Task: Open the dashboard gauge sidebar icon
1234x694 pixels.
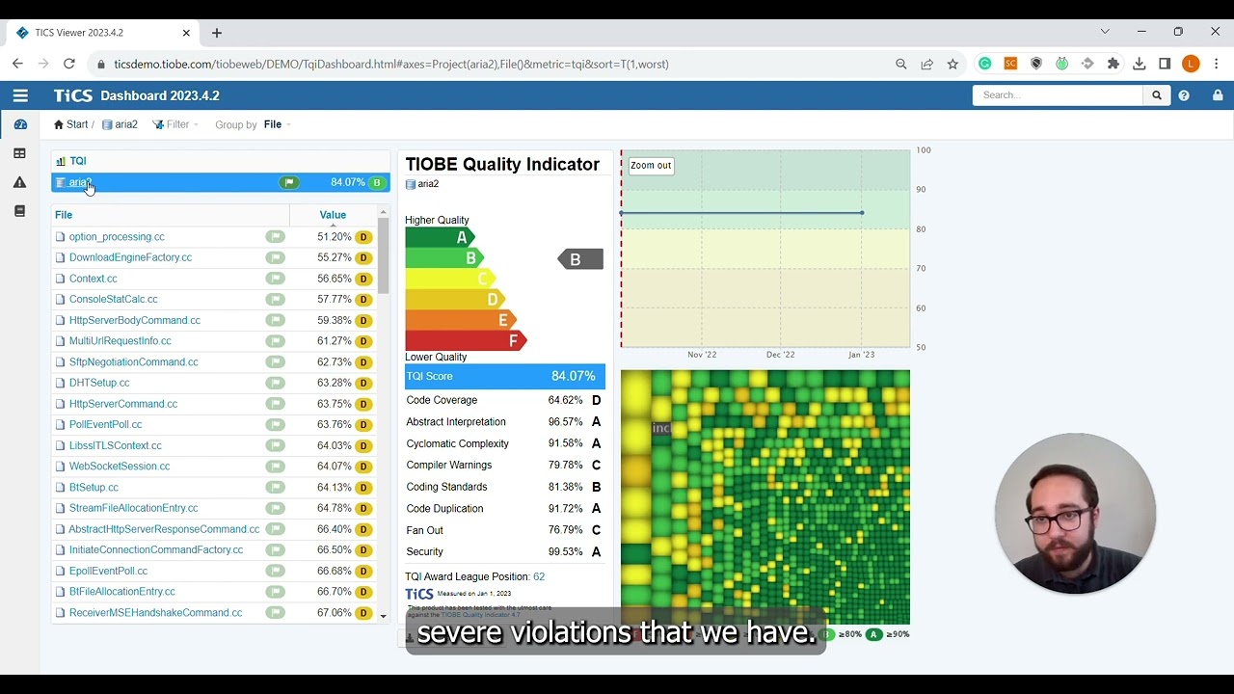Action: point(20,124)
